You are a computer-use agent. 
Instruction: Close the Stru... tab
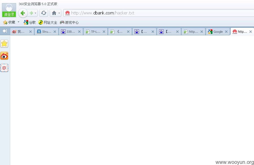click(55, 32)
